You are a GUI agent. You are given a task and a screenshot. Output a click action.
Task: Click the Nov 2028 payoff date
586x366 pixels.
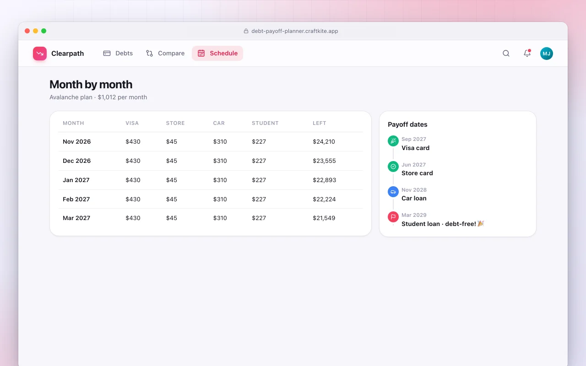pyautogui.click(x=414, y=190)
